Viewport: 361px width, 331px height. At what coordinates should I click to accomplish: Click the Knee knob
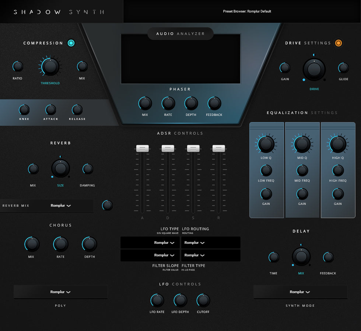coord(24,110)
